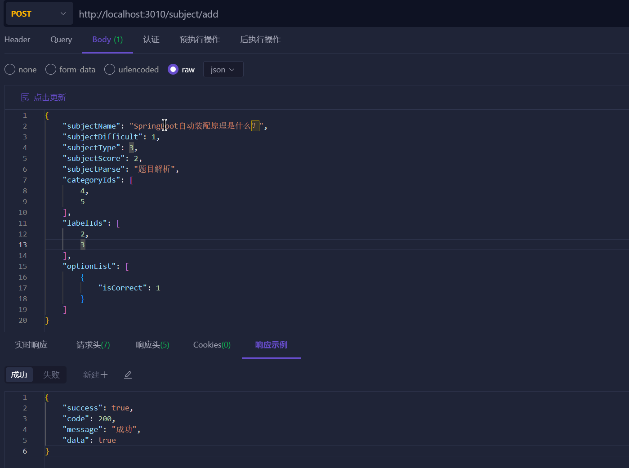Select the form-data radio button
Image resolution: width=629 pixels, height=468 pixels.
click(51, 70)
